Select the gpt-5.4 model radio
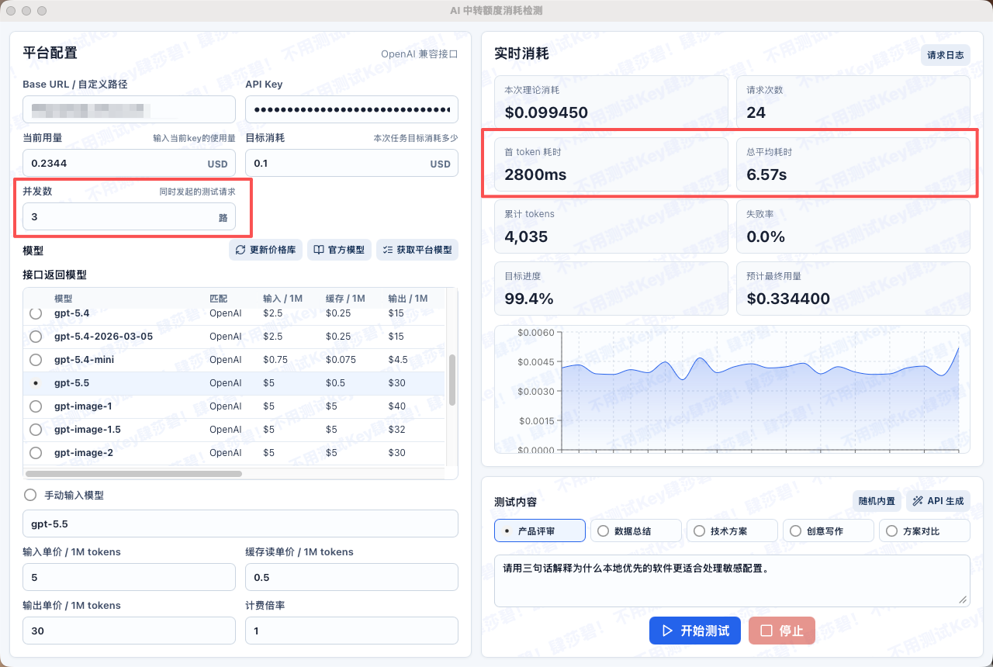This screenshot has height=667, width=993. [x=36, y=313]
